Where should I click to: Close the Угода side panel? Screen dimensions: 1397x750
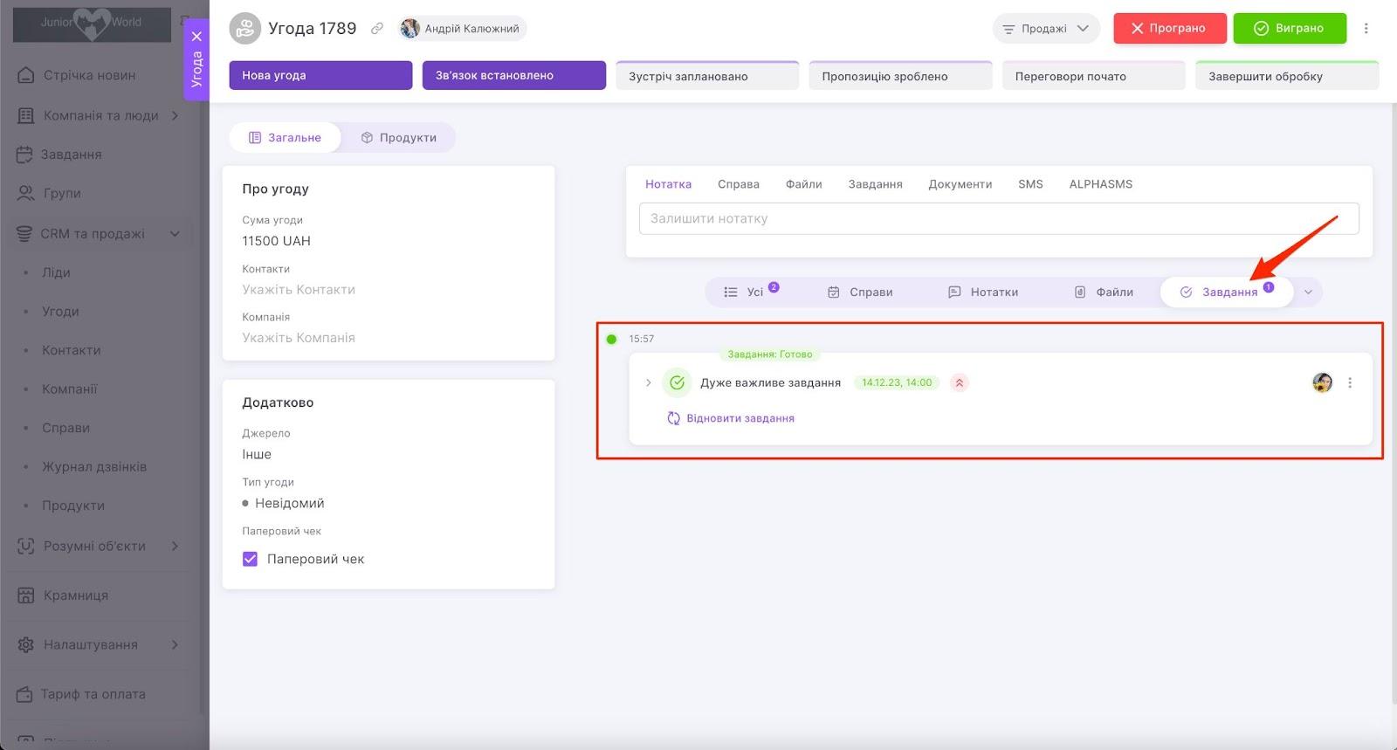pos(196,37)
